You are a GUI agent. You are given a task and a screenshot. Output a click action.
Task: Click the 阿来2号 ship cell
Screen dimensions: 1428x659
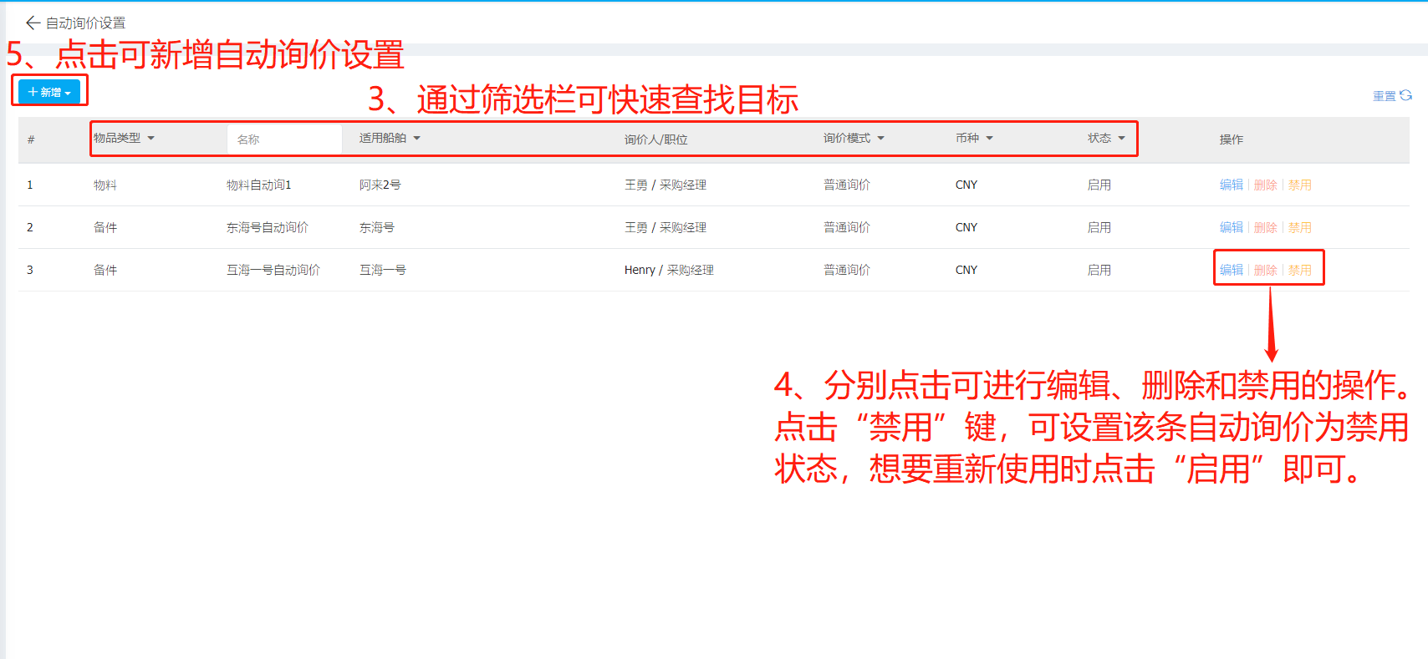[x=380, y=185]
